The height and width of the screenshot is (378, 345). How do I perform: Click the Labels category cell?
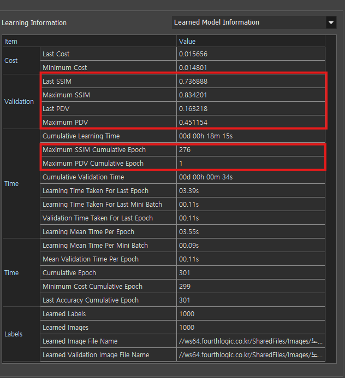(x=14, y=334)
